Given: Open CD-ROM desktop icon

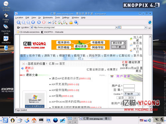Looking at the screenshot, I should coord(6,6).
